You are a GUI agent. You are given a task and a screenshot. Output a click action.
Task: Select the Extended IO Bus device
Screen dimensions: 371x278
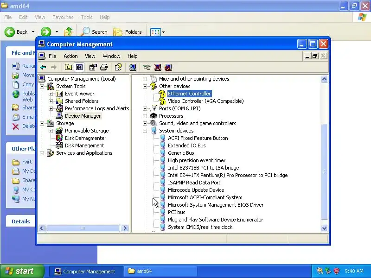click(187, 145)
